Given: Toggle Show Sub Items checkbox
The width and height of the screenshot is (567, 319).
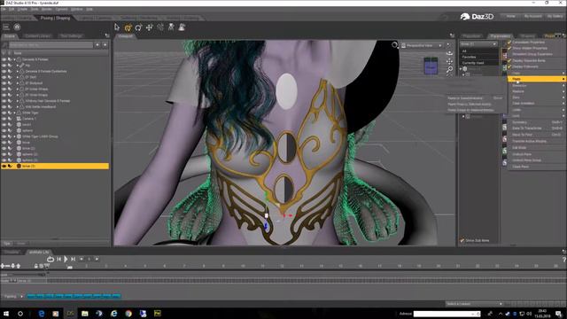Looking at the screenshot, I should (x=462, y=240).
